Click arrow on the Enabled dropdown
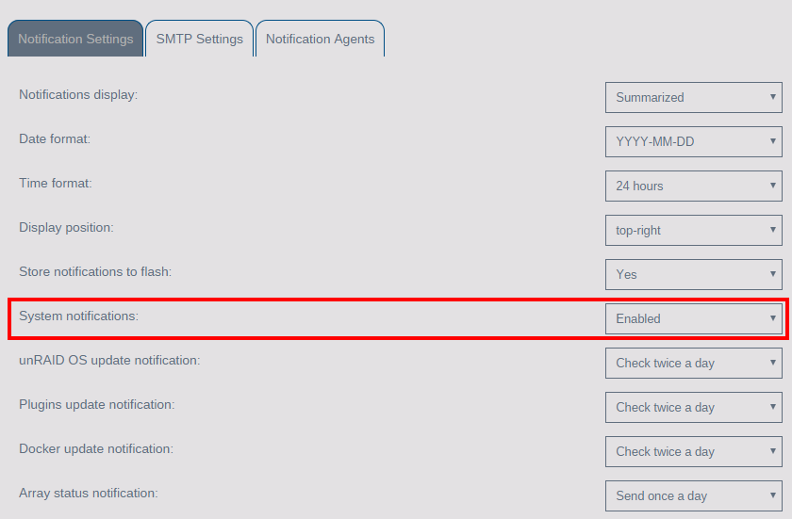 pos(773,318)
